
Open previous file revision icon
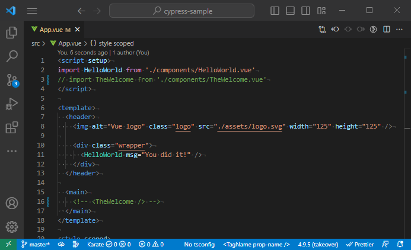(335, 29)
